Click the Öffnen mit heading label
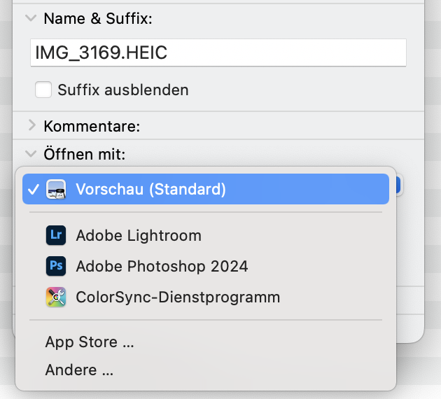The width and height of the screenshot is (441, 399). coord(84,154)
